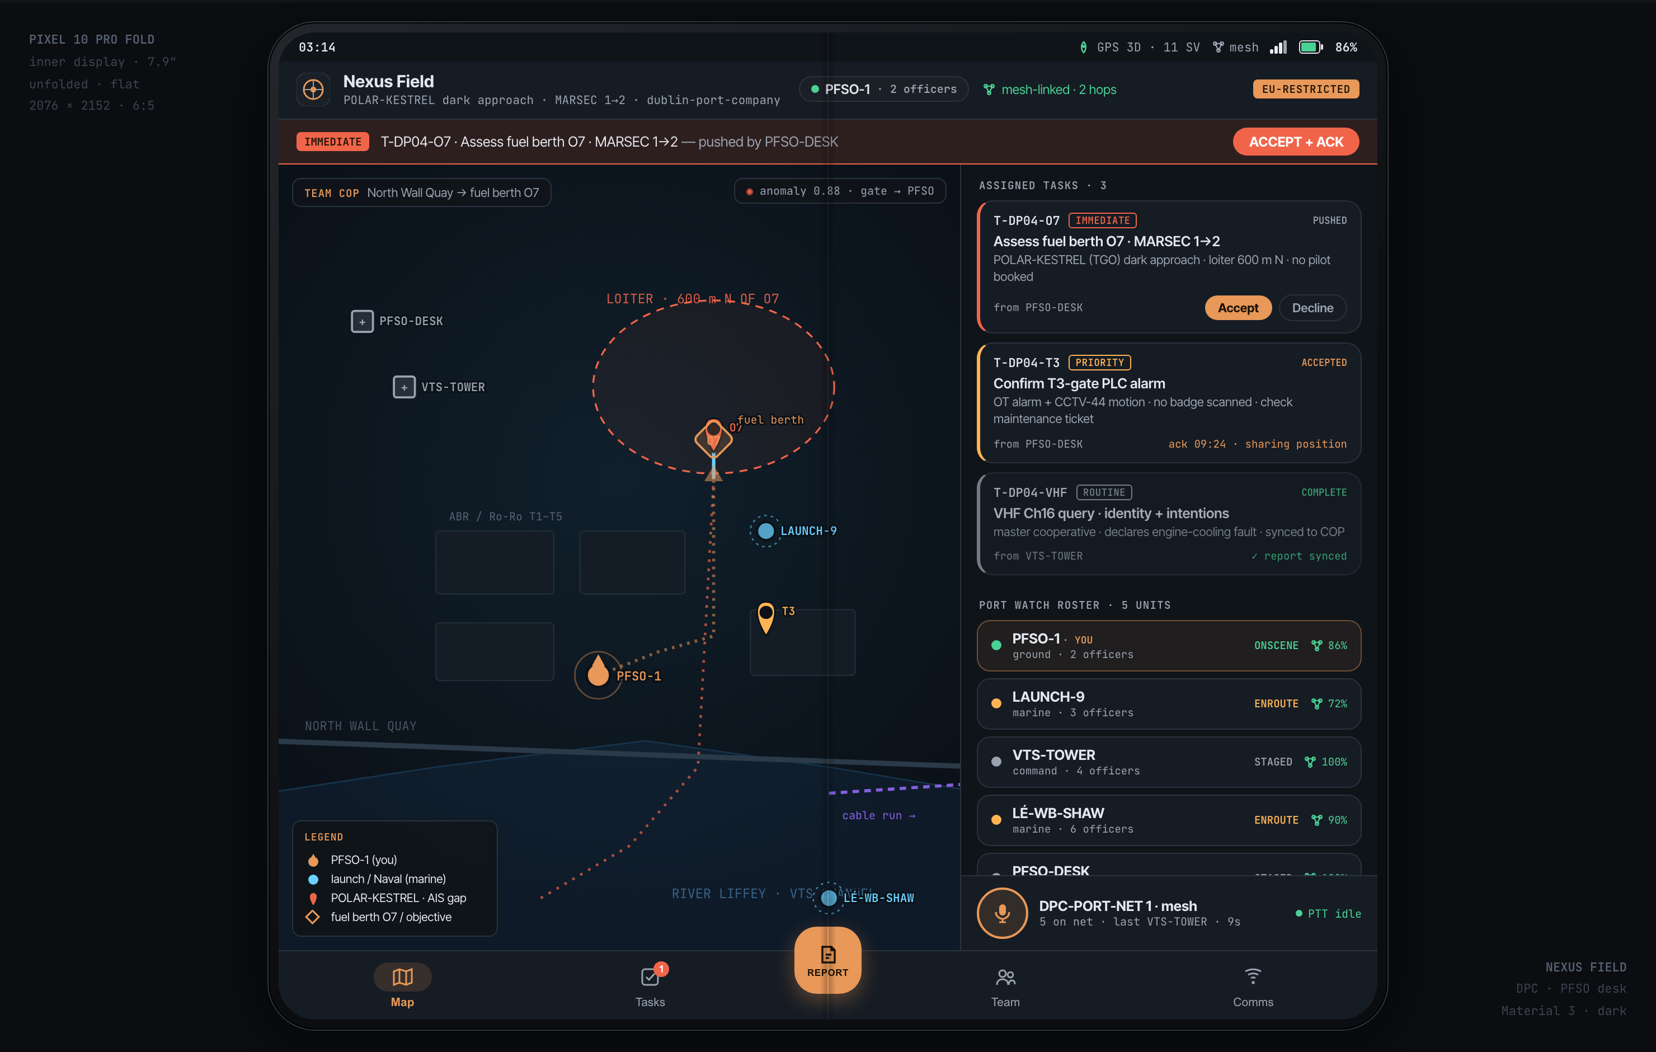Tap the 'ASSIGNED TASKS · 3' header
The image size is (1656, 1052).
coord(1043,186)
